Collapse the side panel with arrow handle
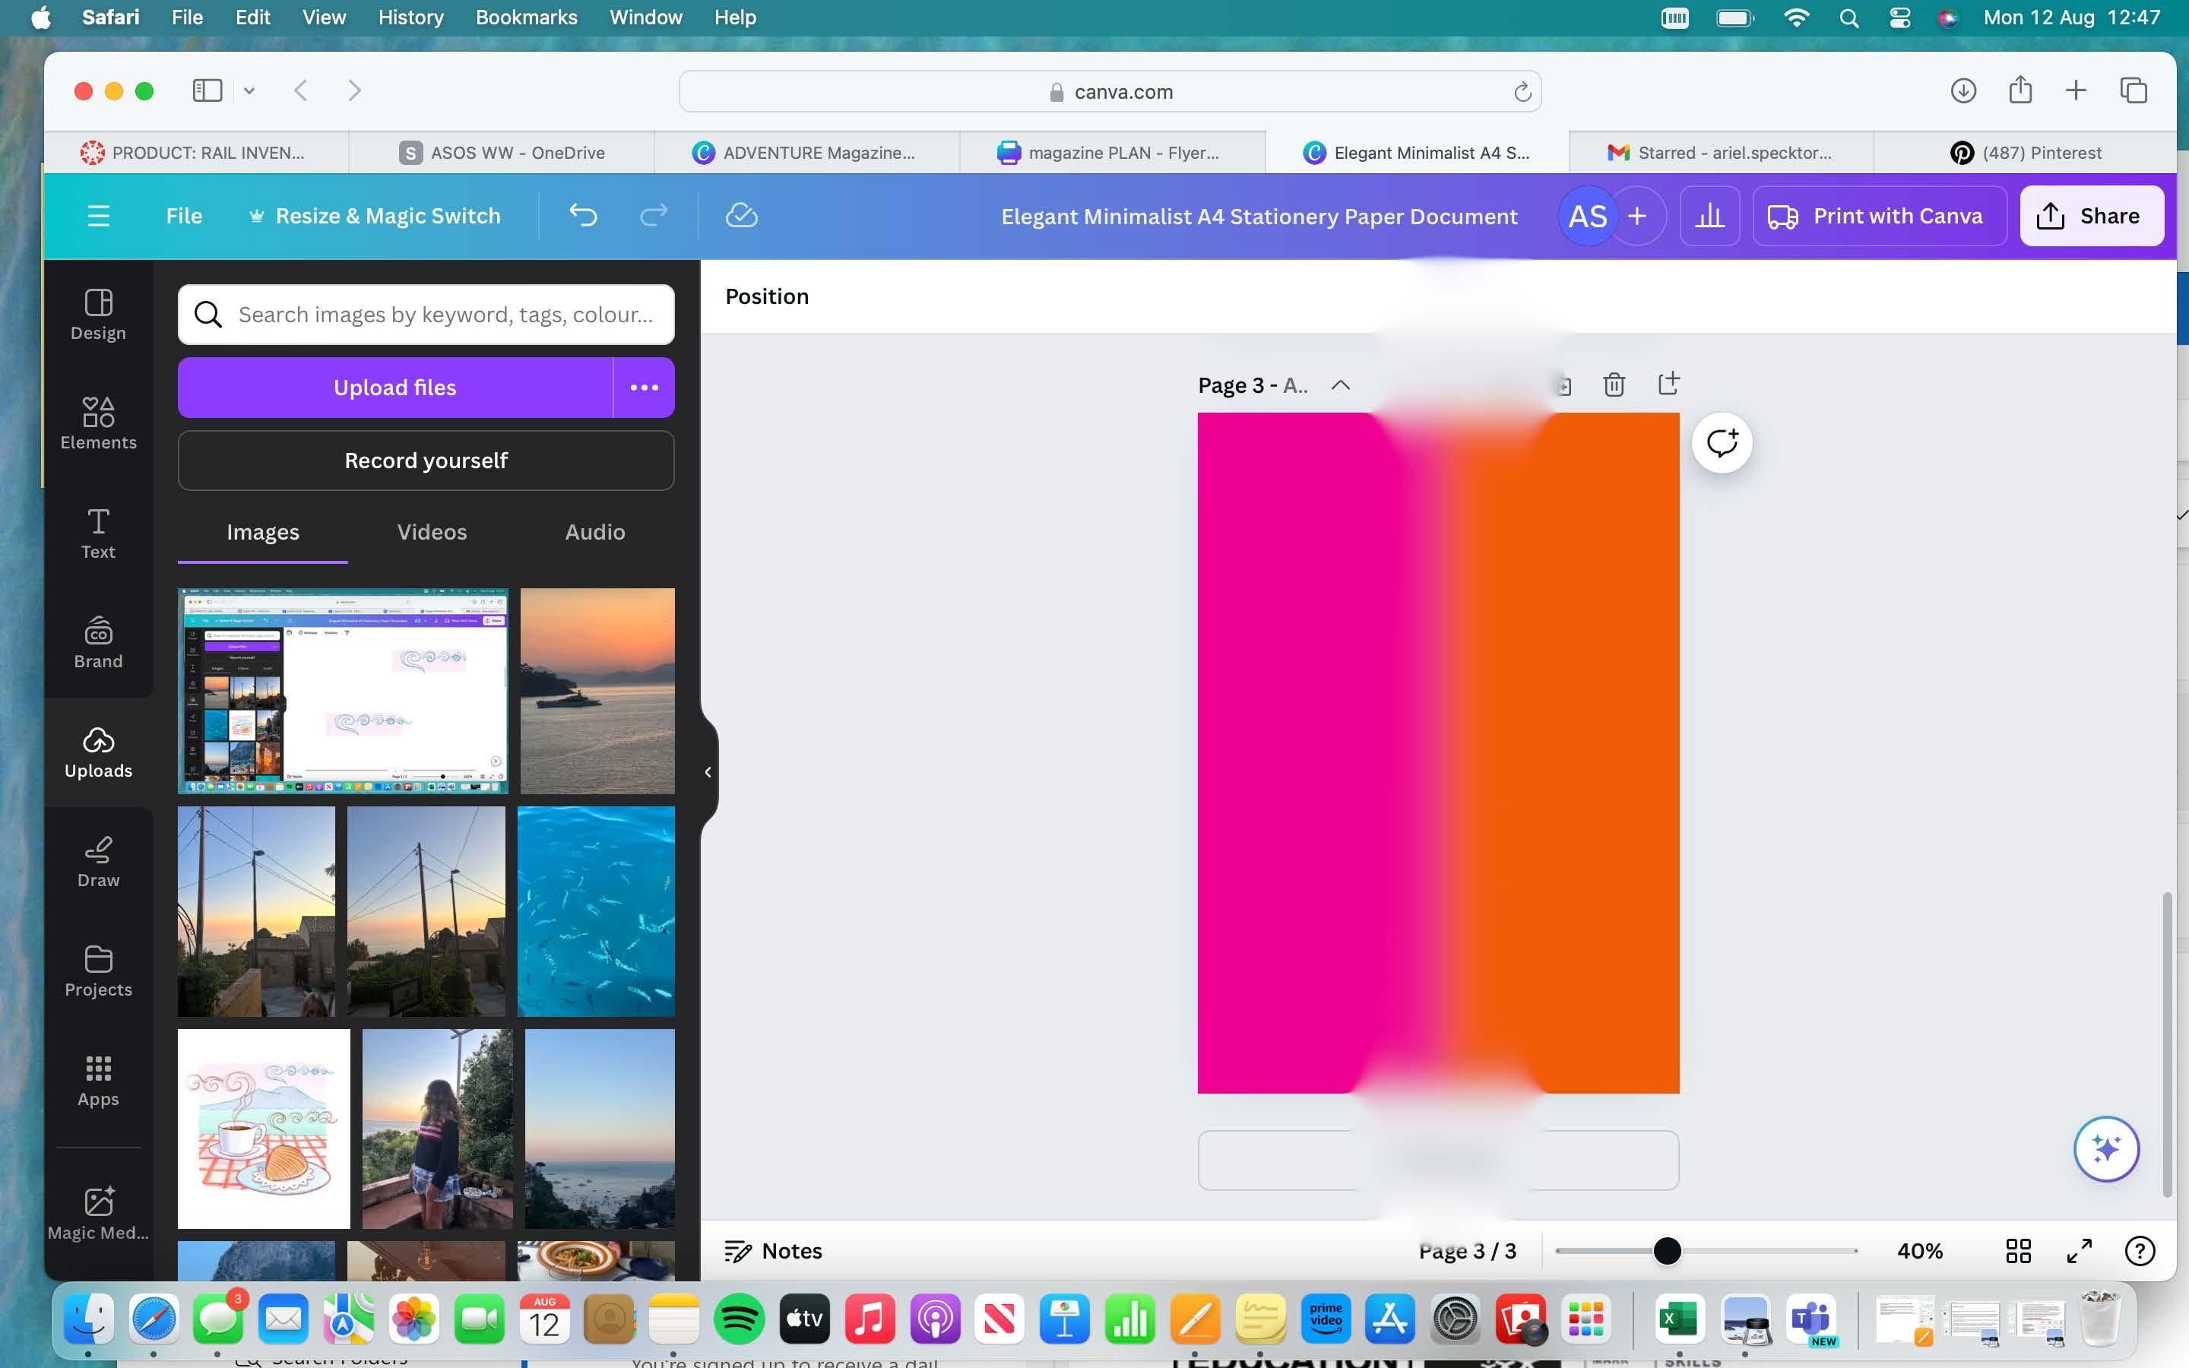Image resolution: width=2189 pixels, height=1368 pixels. [x=708, y=771]
